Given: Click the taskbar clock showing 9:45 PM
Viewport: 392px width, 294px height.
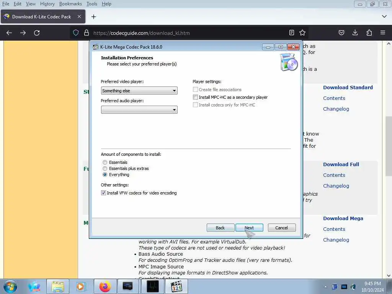Looking at the screenshot, I should click(372, 287).
